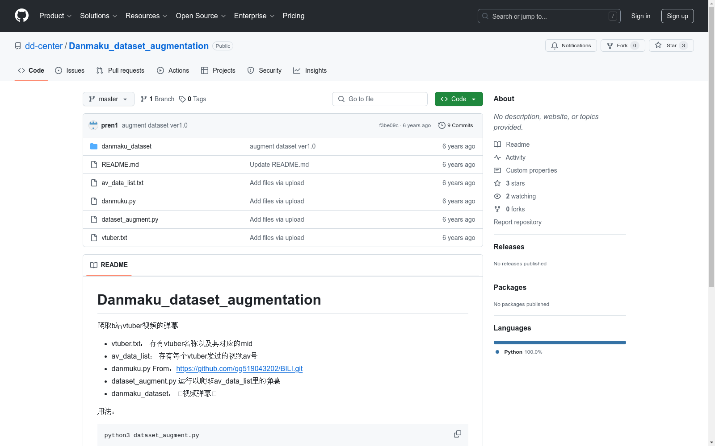The height and width of the screenshot is (446, 715).
Task: Open the pren1 author link
Action: click(109, 125)
